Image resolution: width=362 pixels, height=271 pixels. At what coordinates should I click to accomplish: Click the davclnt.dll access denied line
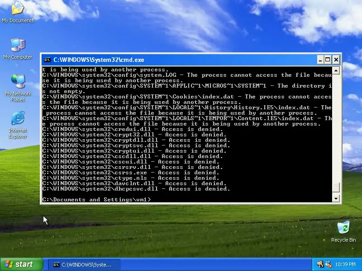click(x=134, y=183)
